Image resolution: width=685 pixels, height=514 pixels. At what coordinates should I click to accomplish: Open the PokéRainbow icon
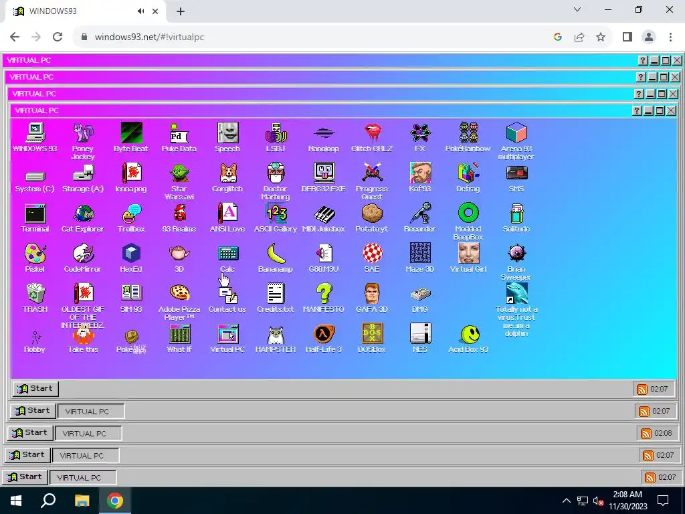[468, 137]
